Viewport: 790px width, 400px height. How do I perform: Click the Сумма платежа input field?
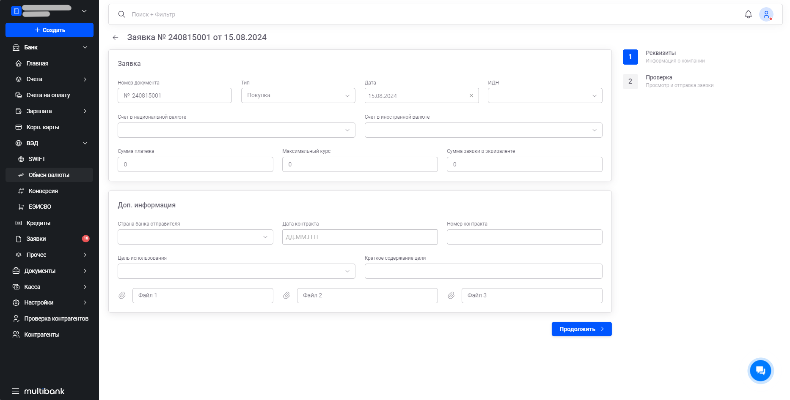(195, 164)
